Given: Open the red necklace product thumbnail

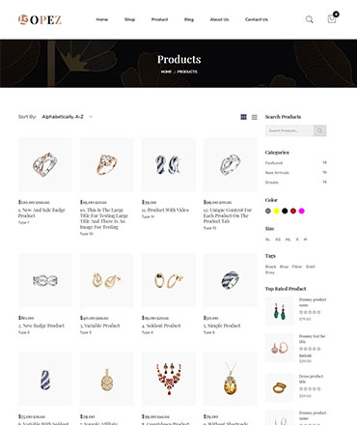Looking at the screenshot, I should click(169, 379).
